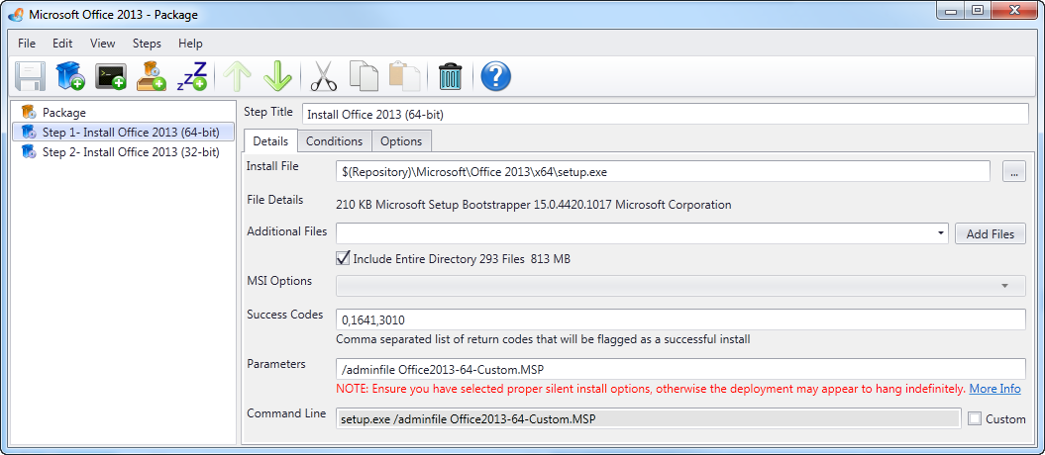Screen dimensions: 1045x455
Task: Switch to the Conditions tab
Action: (334, 141)
